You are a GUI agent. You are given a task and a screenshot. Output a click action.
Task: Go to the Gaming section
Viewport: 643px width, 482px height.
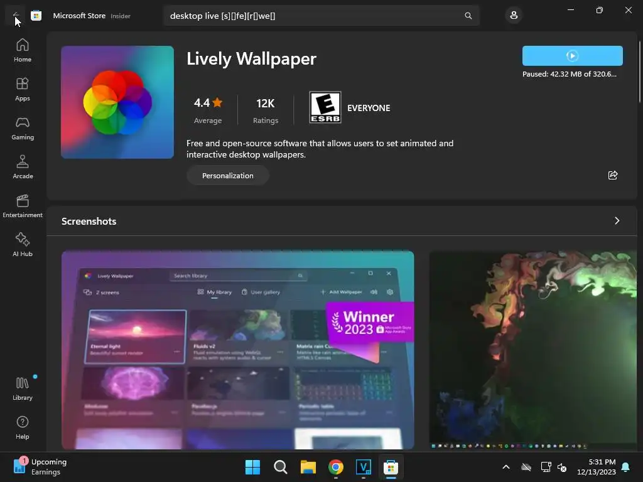[x=23, y=128]
